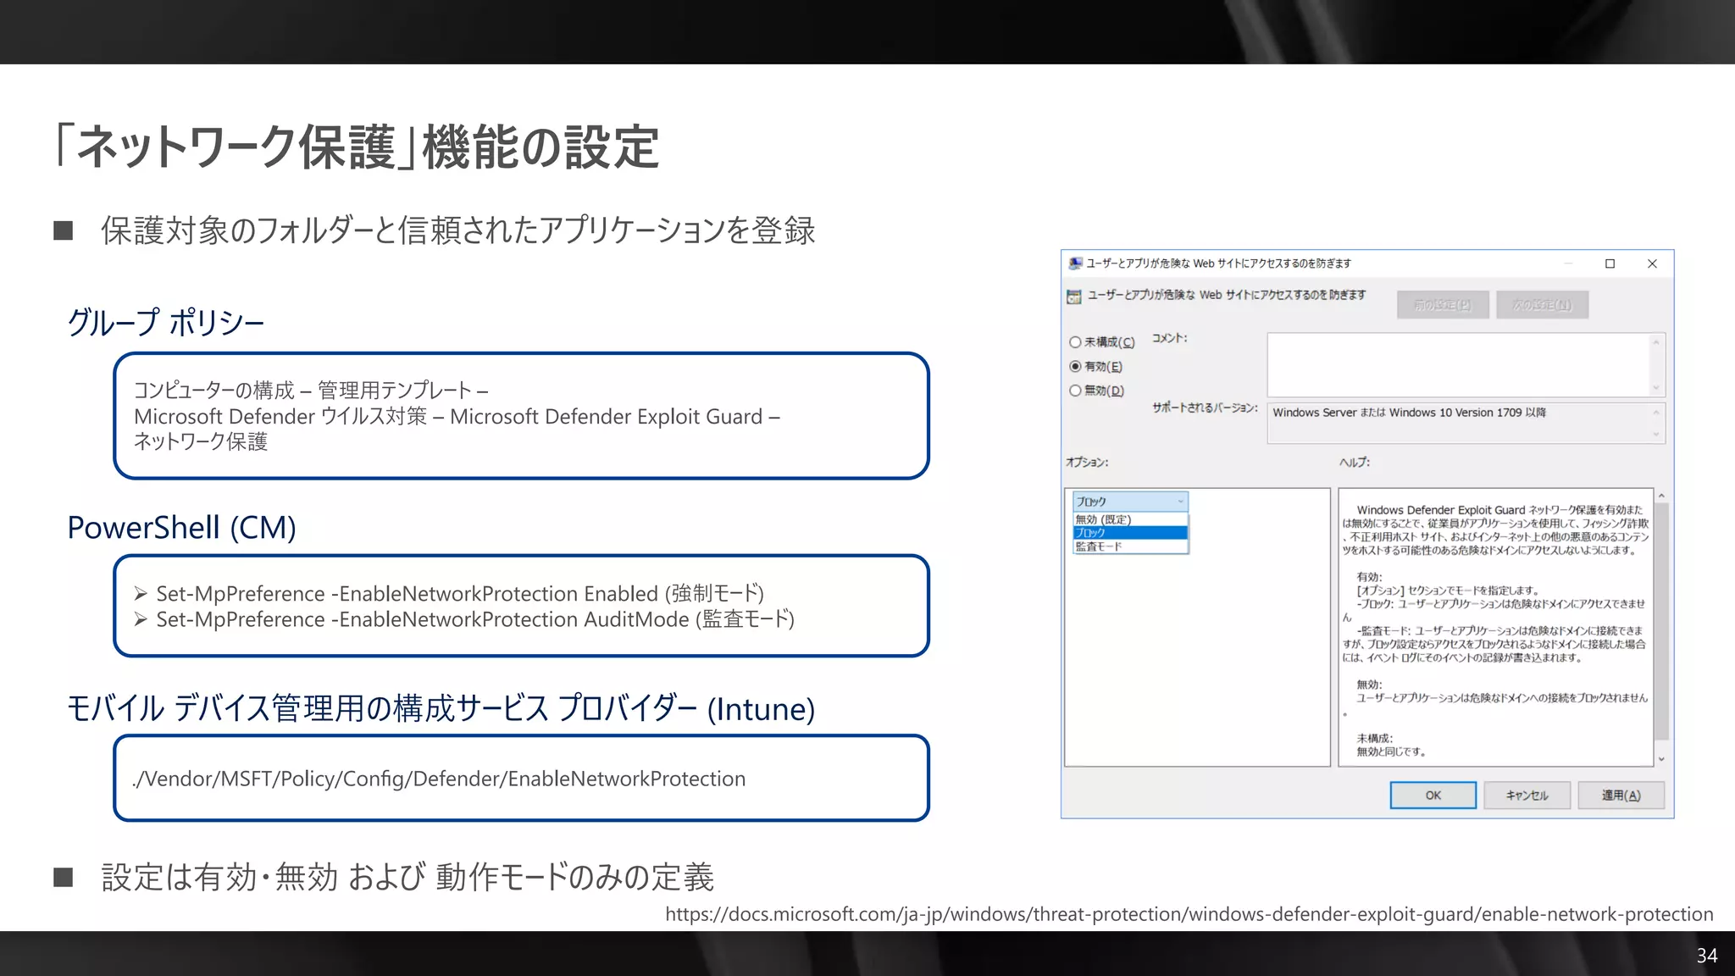
Task: Click the policy setting icon beside heading
Action: point(1074,297)
